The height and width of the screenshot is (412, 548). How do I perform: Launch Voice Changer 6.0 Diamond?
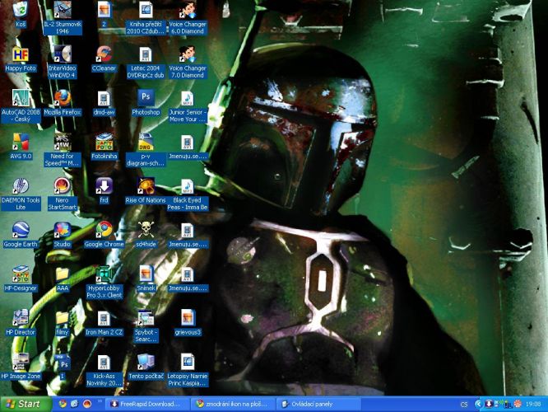pos(188,18)
